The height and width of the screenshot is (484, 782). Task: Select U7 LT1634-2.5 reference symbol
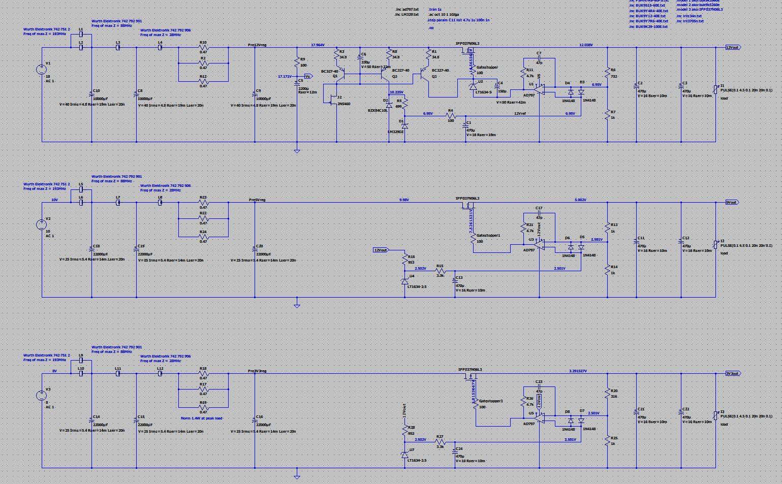[404, 454]
